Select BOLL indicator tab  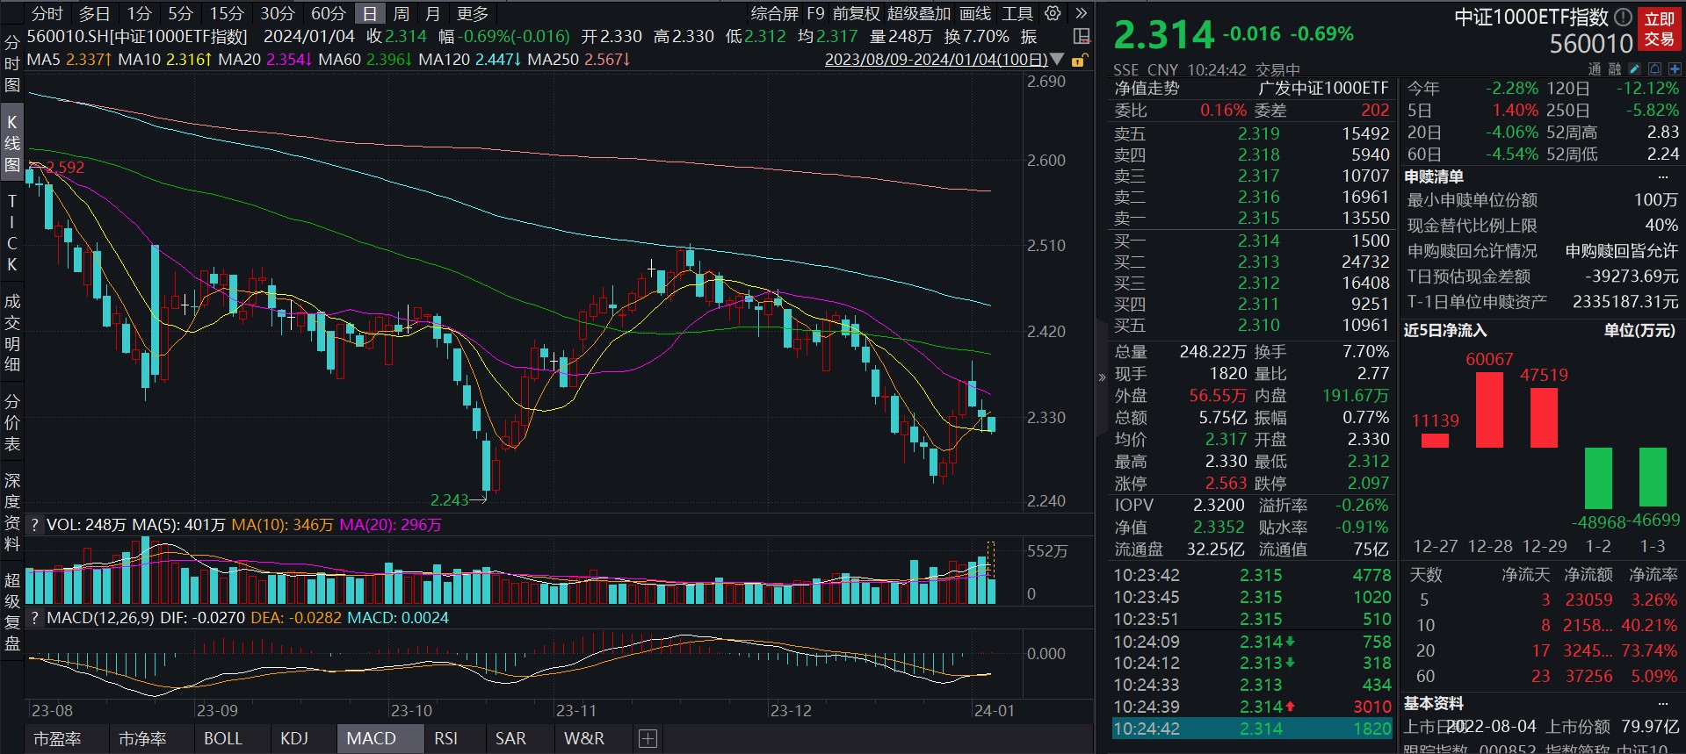[223, 739]
